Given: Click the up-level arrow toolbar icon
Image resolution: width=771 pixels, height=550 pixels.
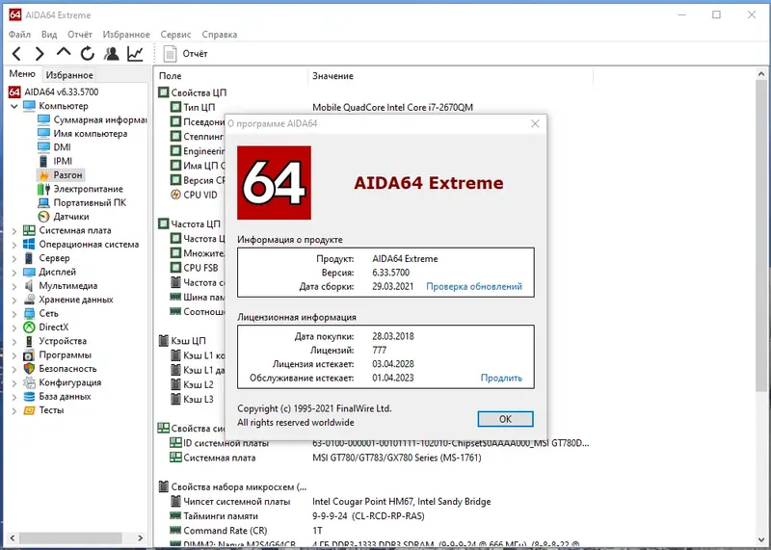Looking at the screenshot, I should [x=64, y=53].
